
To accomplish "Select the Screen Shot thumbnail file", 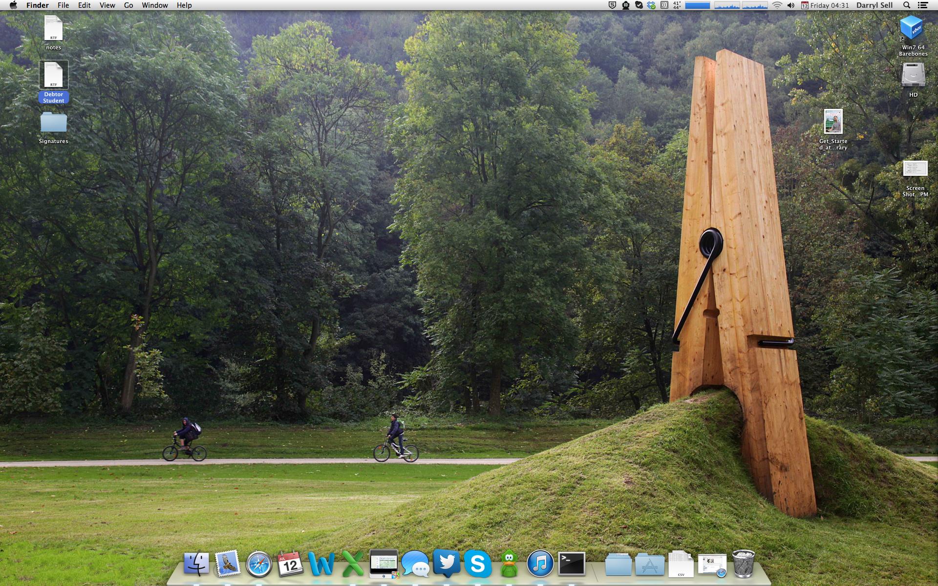I will tap(915, 169).
